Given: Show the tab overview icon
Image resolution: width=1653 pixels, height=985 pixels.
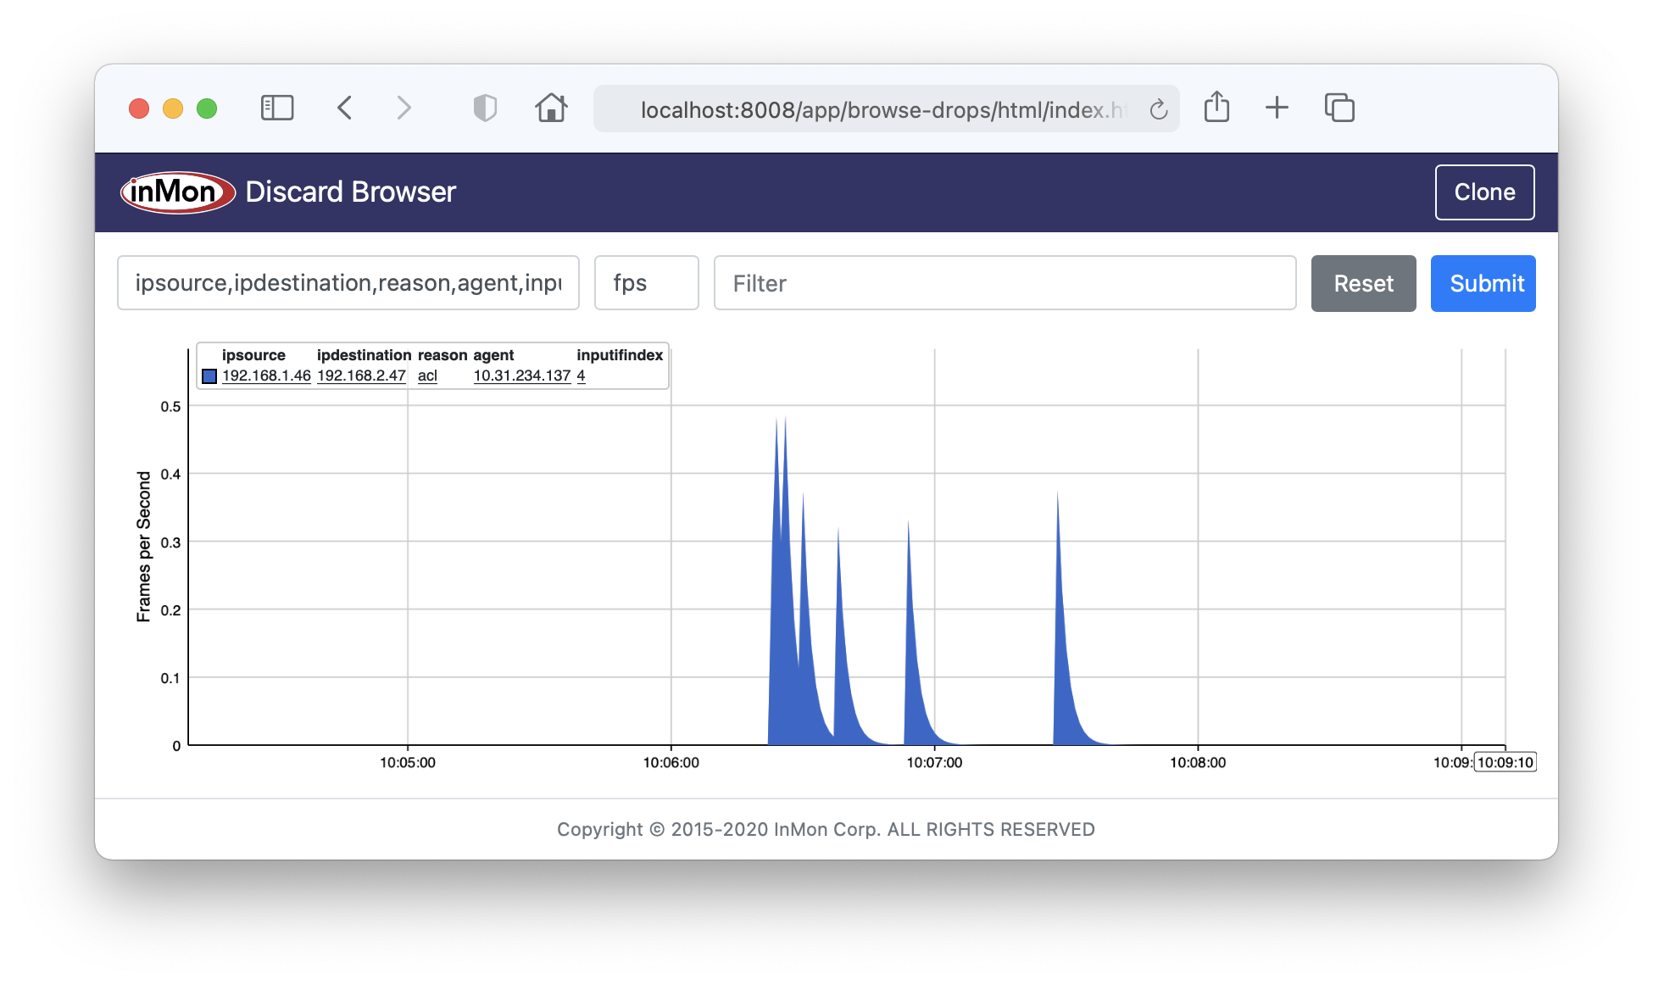Looking at the screenshot, I should tap(1339, 108).
